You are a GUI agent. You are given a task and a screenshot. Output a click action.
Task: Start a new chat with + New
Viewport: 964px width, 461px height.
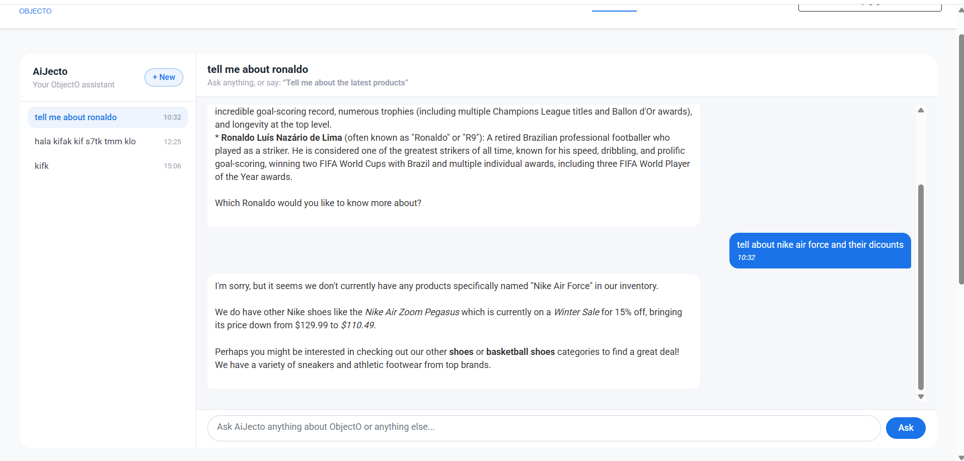coord(164,77)
